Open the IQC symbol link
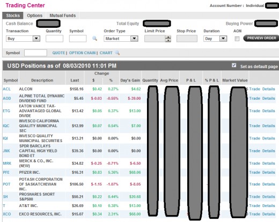279x222 pixels. pos(6,126)
